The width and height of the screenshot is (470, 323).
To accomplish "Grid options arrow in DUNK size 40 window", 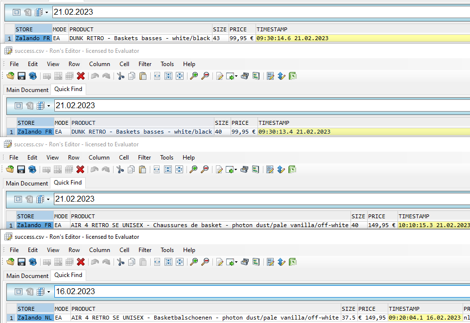I will click(x=48, y=106).
